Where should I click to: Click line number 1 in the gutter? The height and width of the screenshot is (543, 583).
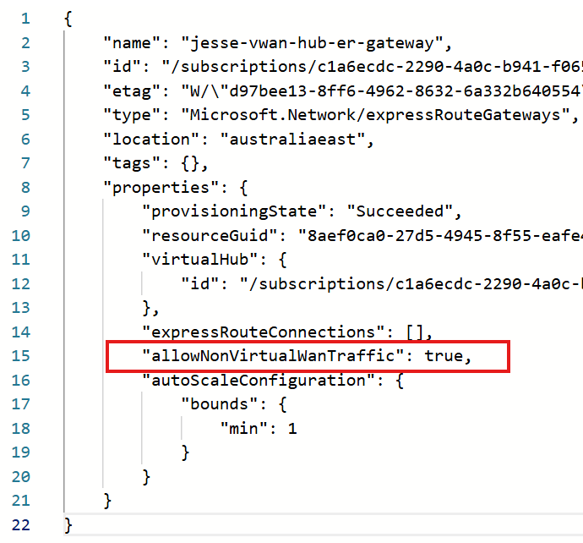25,18
